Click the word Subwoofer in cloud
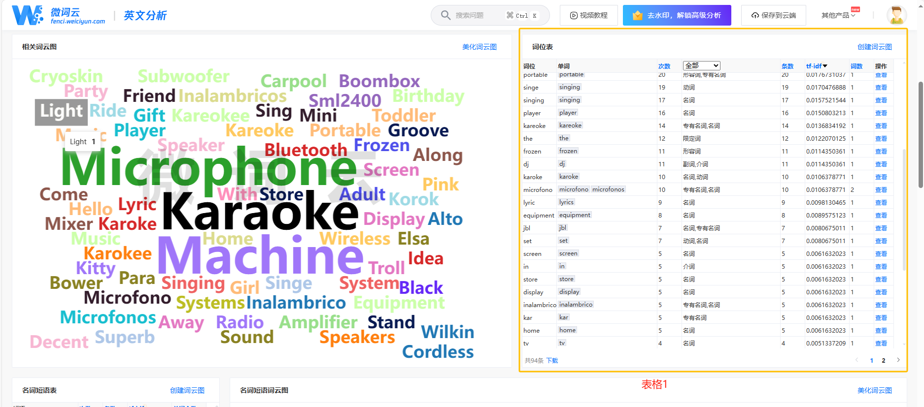924x407 pixels. click(x=183, y=76)
